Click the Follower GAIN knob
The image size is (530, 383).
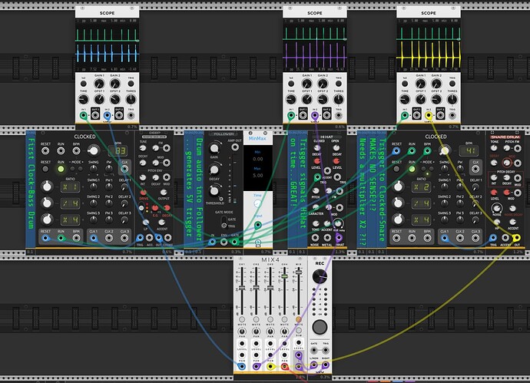(214, 148)
